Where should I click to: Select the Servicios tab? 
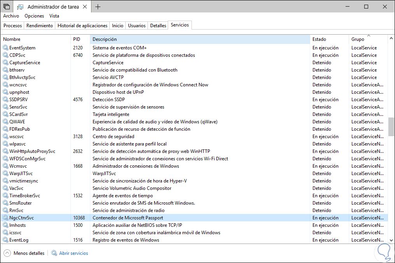point(180,25)
